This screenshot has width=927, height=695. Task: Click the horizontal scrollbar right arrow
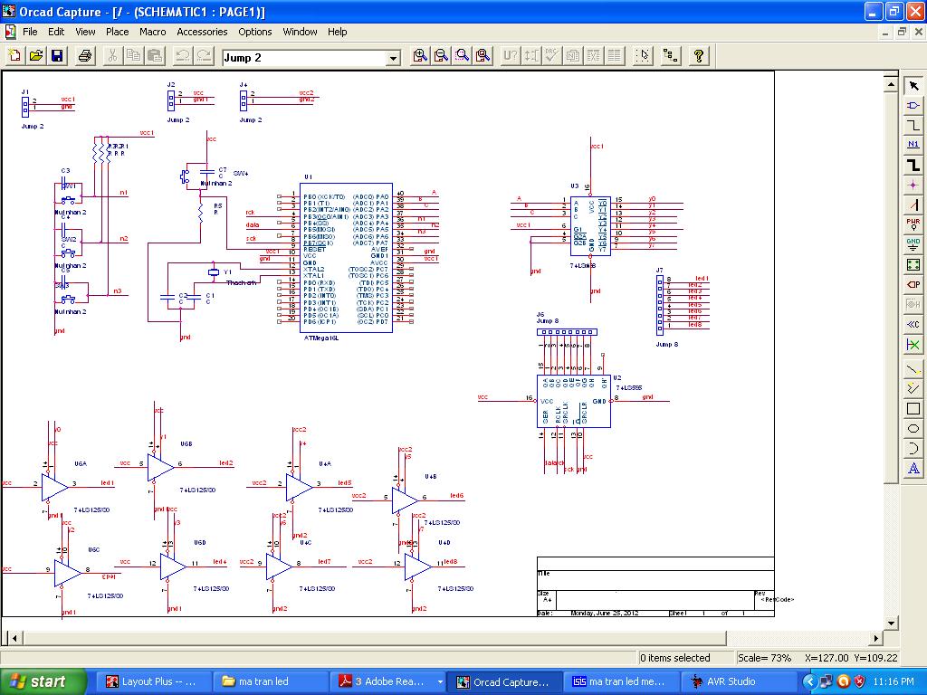pos(876,638)
